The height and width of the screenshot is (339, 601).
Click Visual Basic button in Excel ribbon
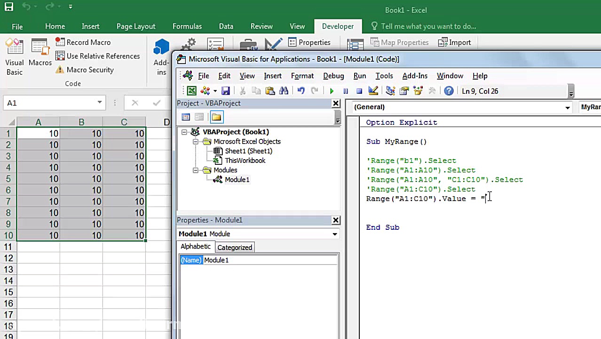(x=15, y=57)
